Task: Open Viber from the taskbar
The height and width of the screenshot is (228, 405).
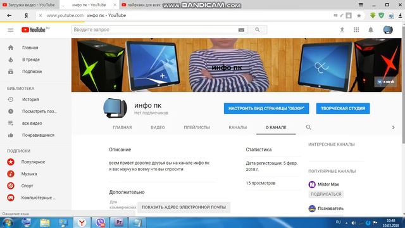Action: (100, 222)
